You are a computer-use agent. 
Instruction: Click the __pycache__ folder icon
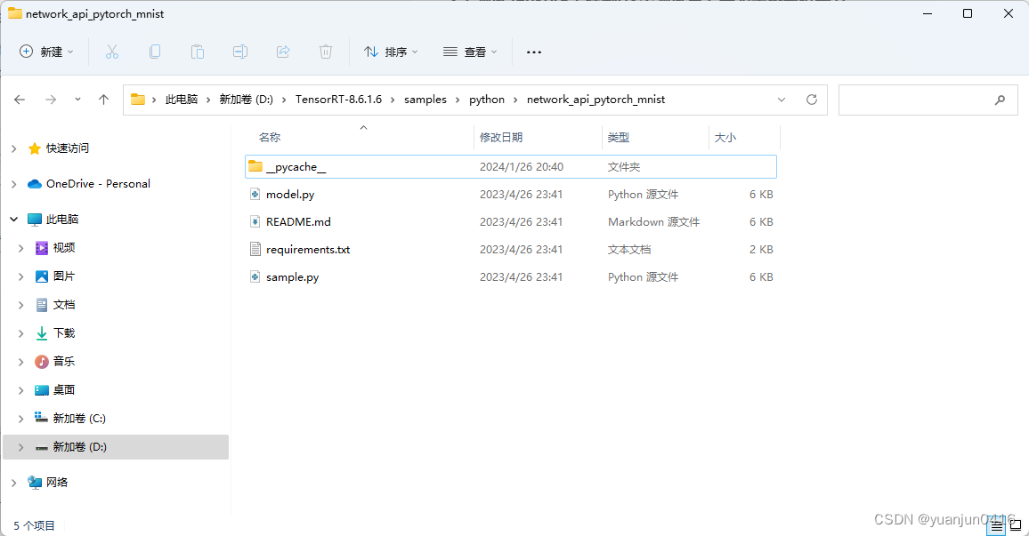tap(255, 166)
